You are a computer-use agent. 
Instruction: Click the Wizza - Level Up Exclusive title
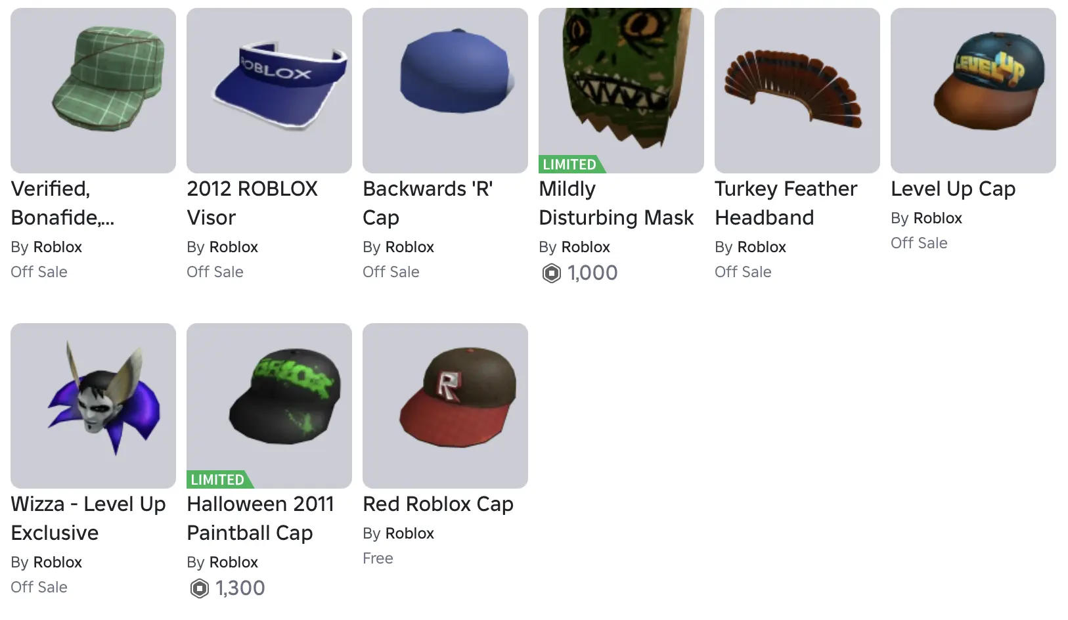point(88,518)
